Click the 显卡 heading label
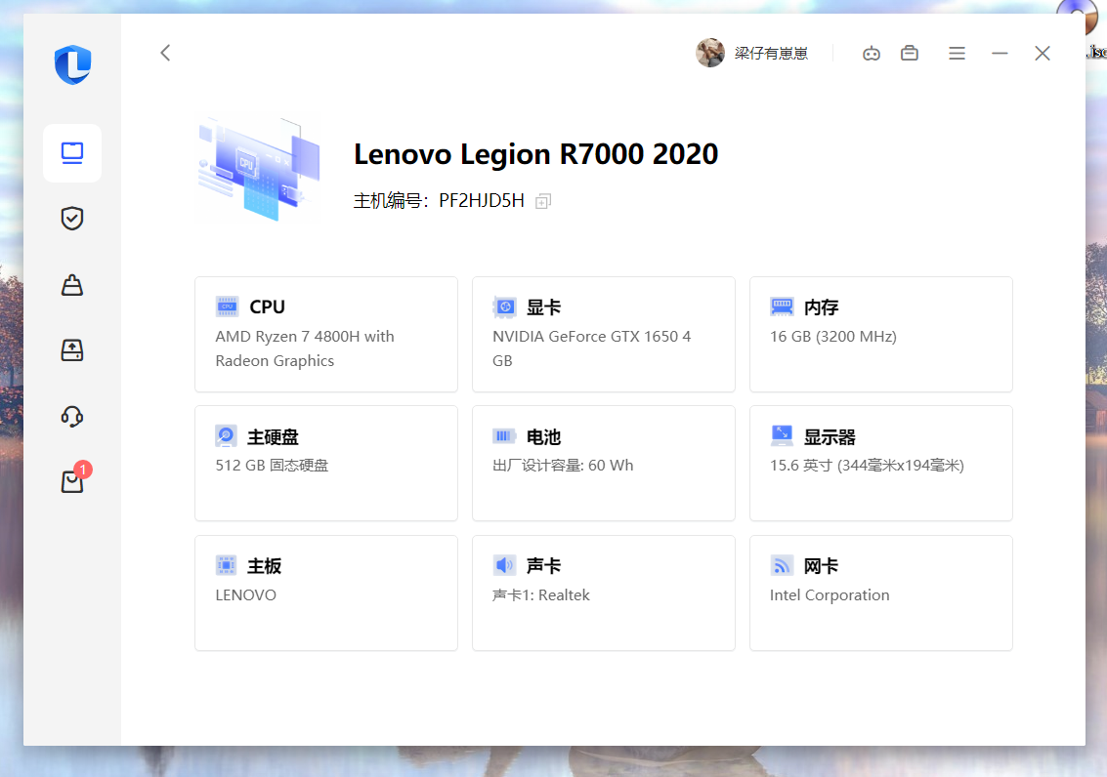1107x777 pixels. 543,307
